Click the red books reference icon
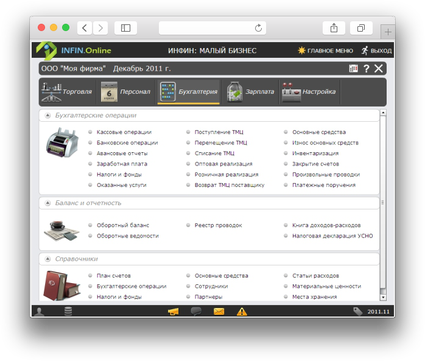 (x=61, y=286)
